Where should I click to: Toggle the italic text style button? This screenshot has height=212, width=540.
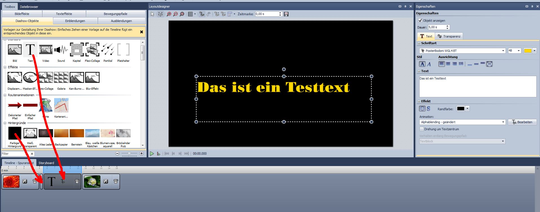[x=429, y=64]
